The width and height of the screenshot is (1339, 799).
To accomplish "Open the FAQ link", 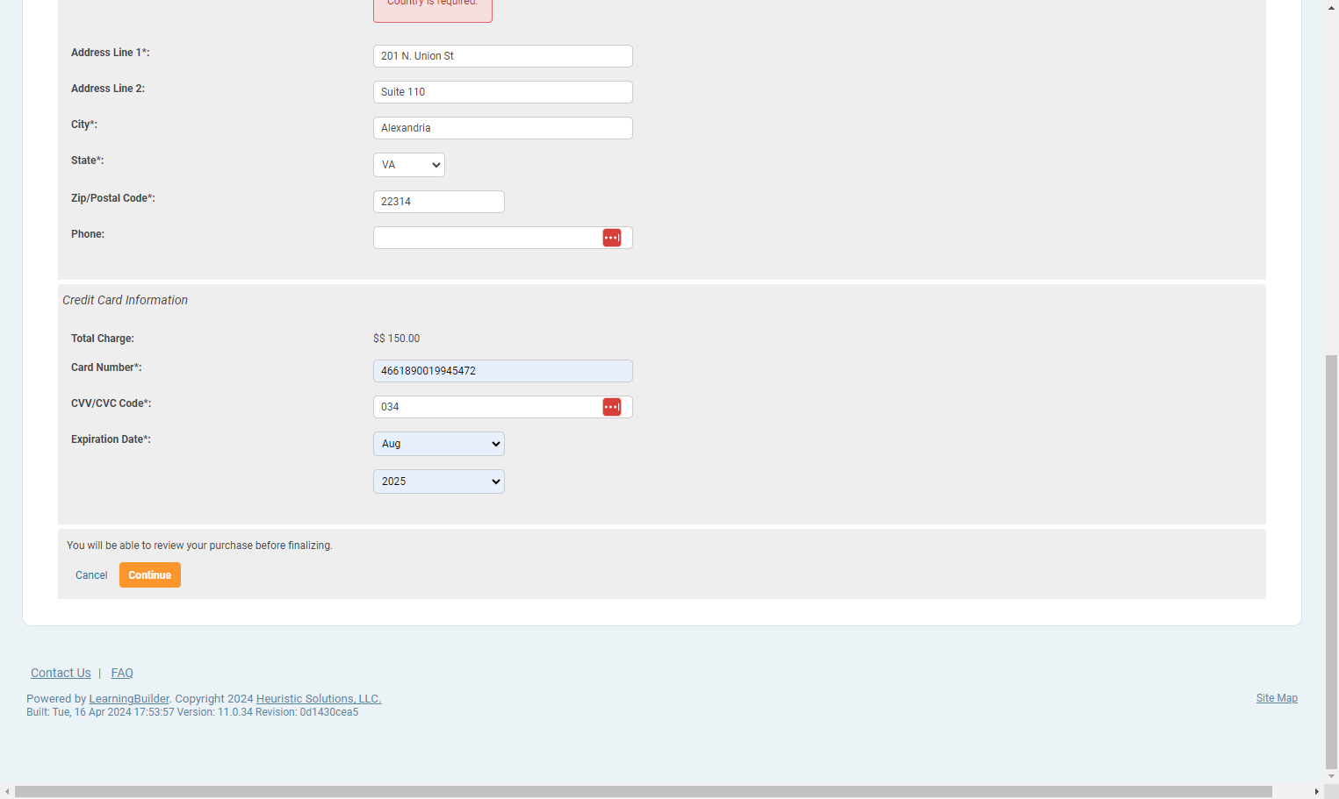I will coord(122,673).
